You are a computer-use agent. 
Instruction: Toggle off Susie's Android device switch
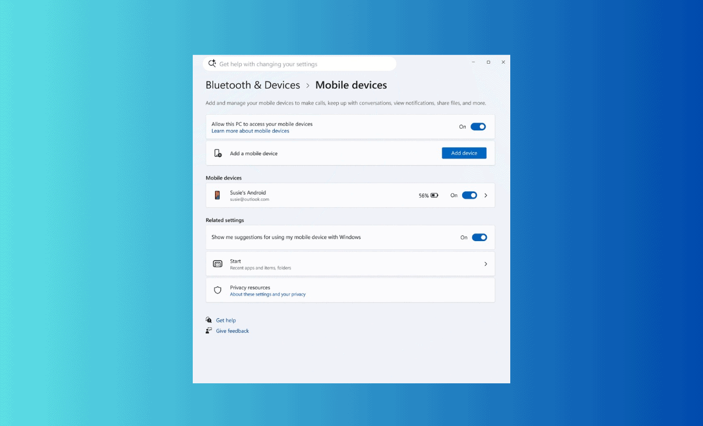[469, 195]
